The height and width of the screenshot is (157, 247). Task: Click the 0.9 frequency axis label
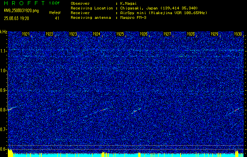pyautogui.click(x=3, y=90)
